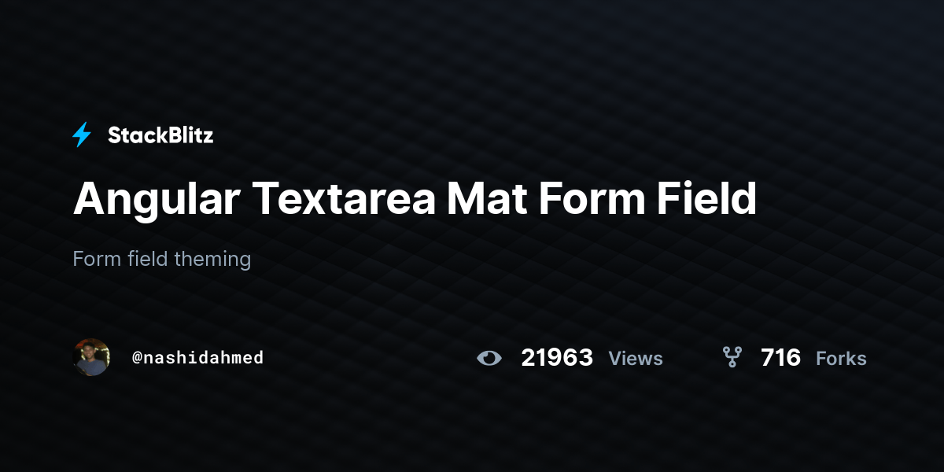Image resolution: width=944 pixels, height=472 pixels.
Task: Click the word field in the description
Action: point(147,259)
